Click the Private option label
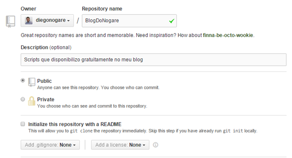 tap(46, 100)
